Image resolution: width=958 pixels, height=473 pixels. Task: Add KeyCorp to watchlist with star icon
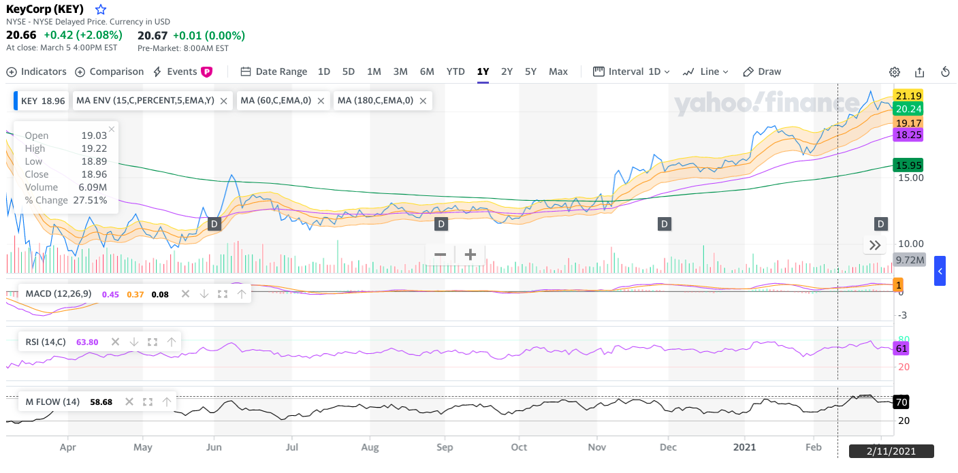tap(101, 10)
